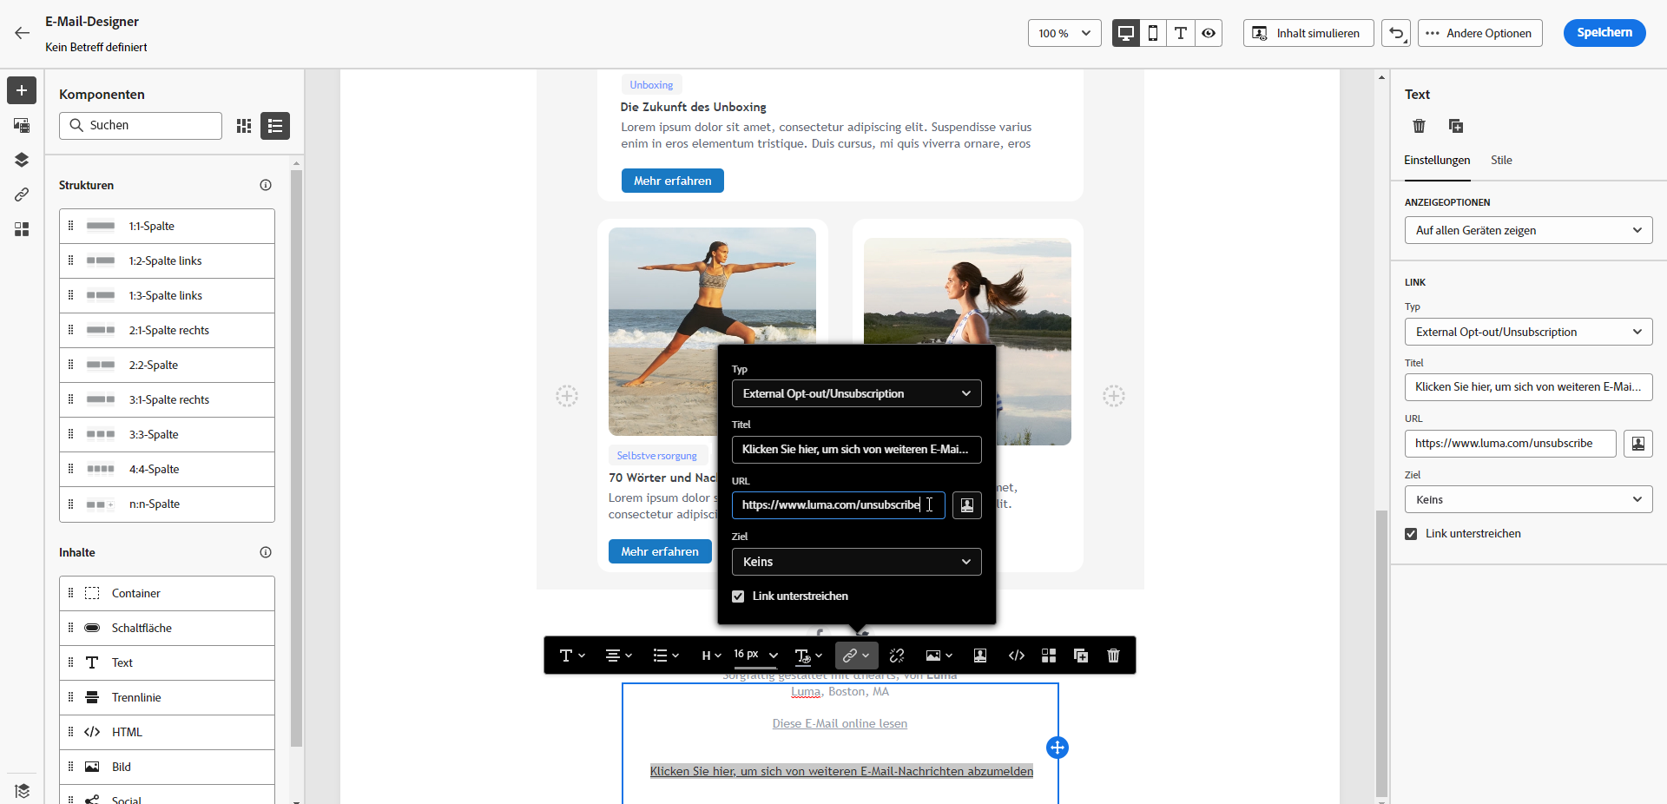The width and height of the screenshot is (1667, 804).
Task: Duplicate the text component in right panel
Action: tap(1456, 126)
